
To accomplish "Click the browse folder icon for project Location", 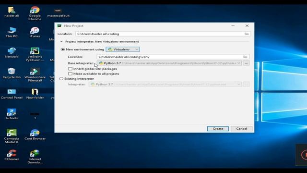I will tap(247, 34).
